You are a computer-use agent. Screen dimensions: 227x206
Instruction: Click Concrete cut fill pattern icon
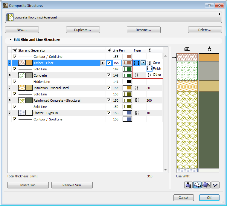point(22,75)
